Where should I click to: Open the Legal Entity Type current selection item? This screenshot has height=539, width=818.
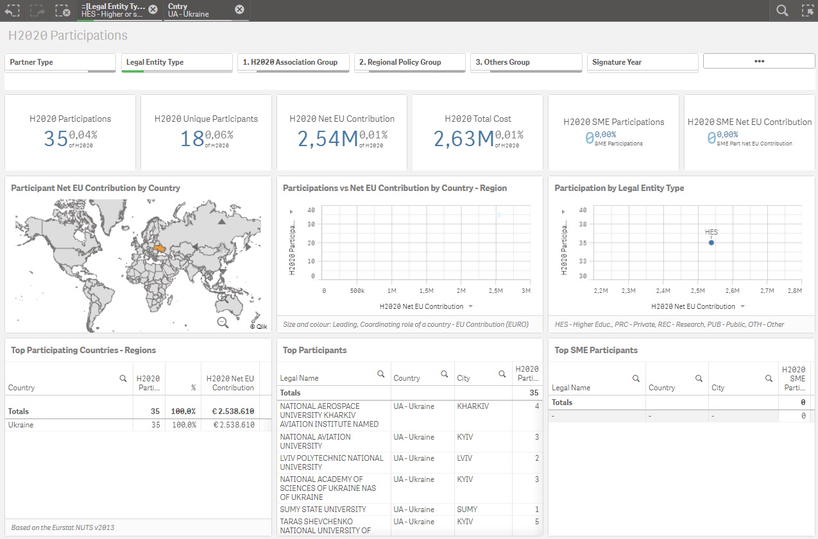(x=113, y=10)
